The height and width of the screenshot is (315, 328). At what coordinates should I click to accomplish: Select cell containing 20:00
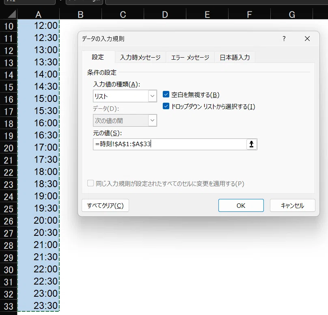[x=39, y=220]
